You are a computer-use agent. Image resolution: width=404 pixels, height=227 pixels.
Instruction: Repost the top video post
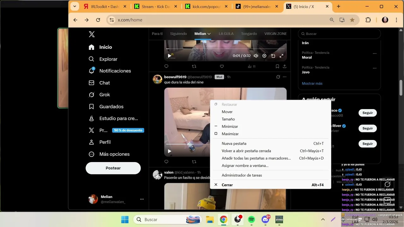coord(194,66)
